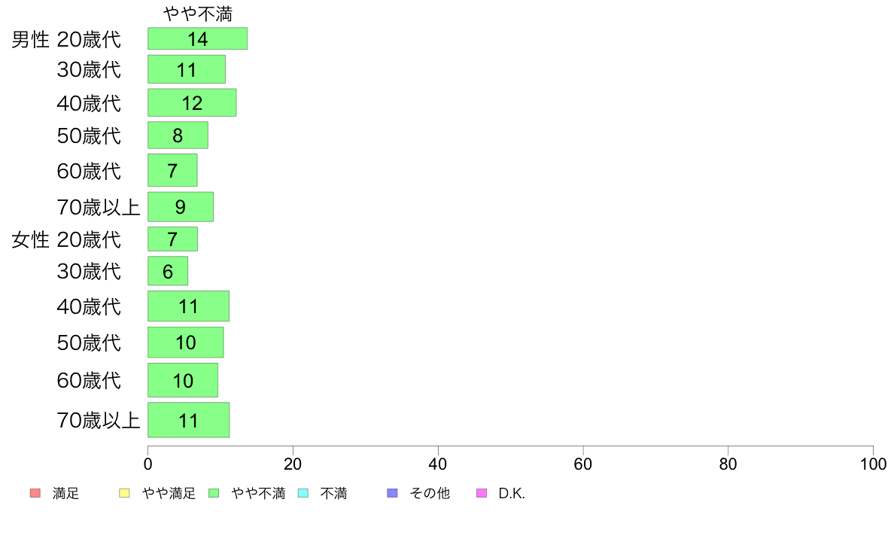Select the male 40歳代 bar showing 12

[192, 102]
